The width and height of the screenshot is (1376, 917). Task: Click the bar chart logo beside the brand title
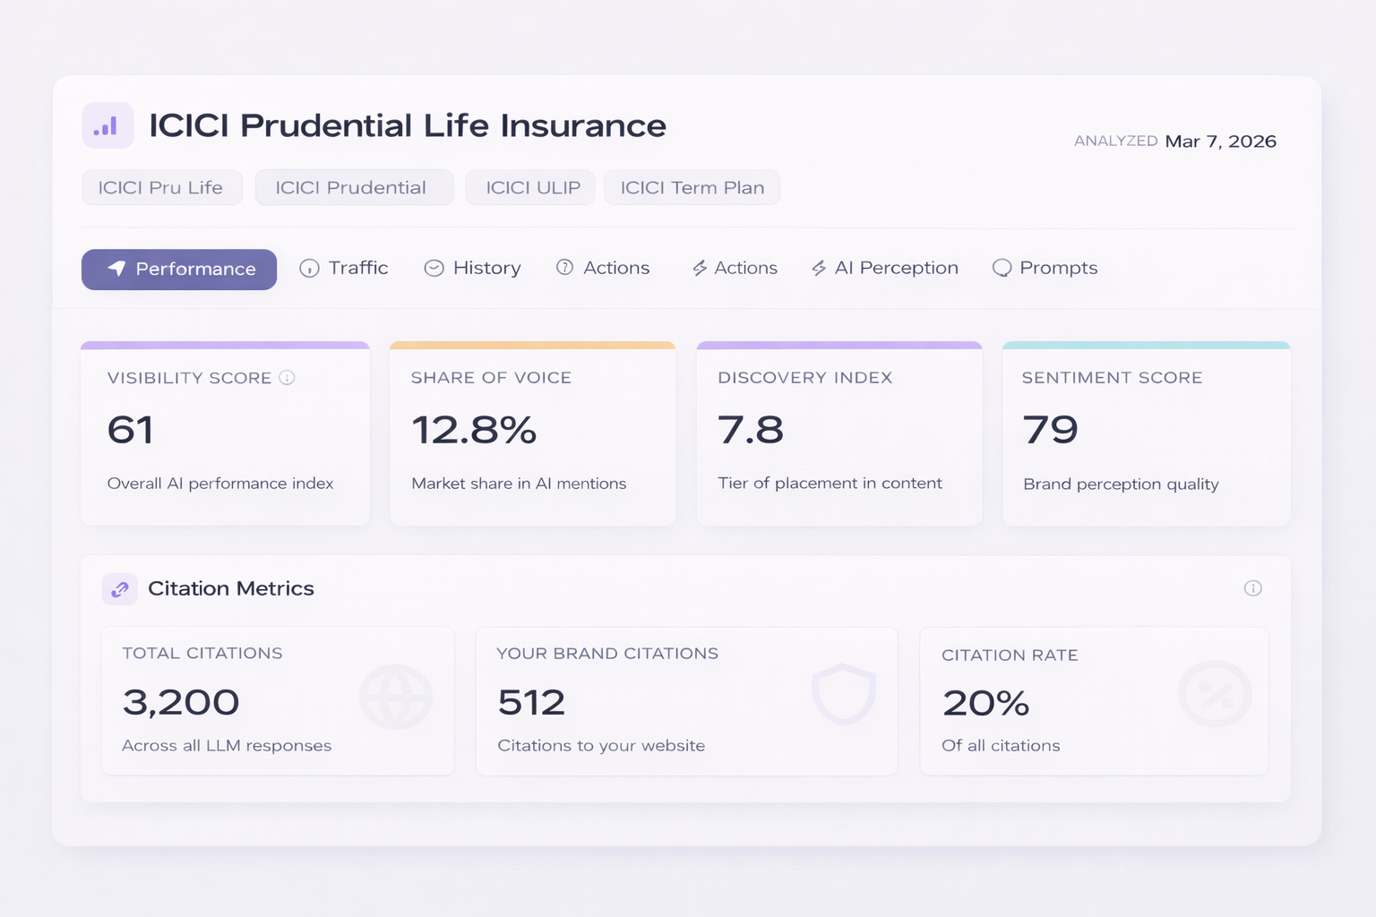[107, 126]
